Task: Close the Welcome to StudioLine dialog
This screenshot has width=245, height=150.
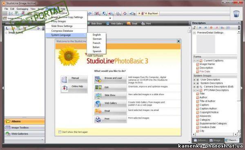Action: (178, 41)
